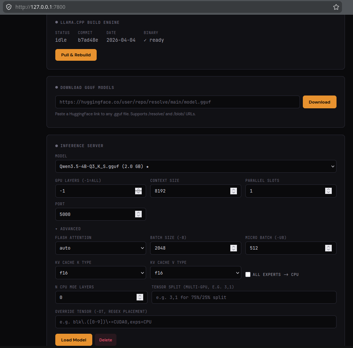
Task: Click the idle status value
Action: click(x=61, y=40)
